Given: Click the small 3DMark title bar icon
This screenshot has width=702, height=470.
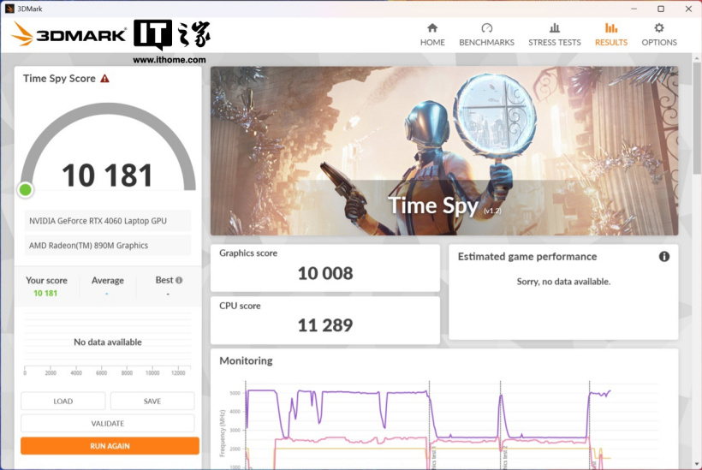Looking at the screenshot, I should pyautogui.click(x=8, y=8).
